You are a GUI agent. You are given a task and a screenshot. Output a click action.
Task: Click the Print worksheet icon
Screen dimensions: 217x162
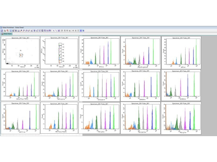click(5, 31)
